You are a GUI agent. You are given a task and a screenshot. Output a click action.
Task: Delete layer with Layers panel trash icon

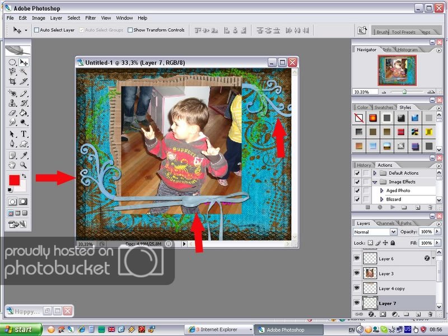[430, 314]
